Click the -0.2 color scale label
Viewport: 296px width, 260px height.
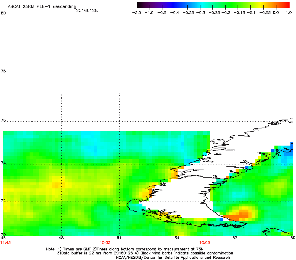click(226, 13)
